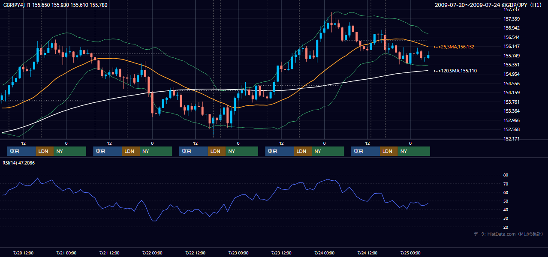Screen dimensions: 548x257
Task: Click the 155.749 price axis label
Action: tap(512, 56)
